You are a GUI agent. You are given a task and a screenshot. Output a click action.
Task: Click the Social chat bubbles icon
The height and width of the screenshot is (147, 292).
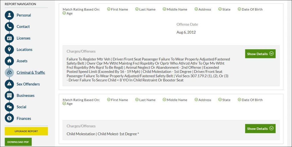pyautogui.click(x=9, y=107)
